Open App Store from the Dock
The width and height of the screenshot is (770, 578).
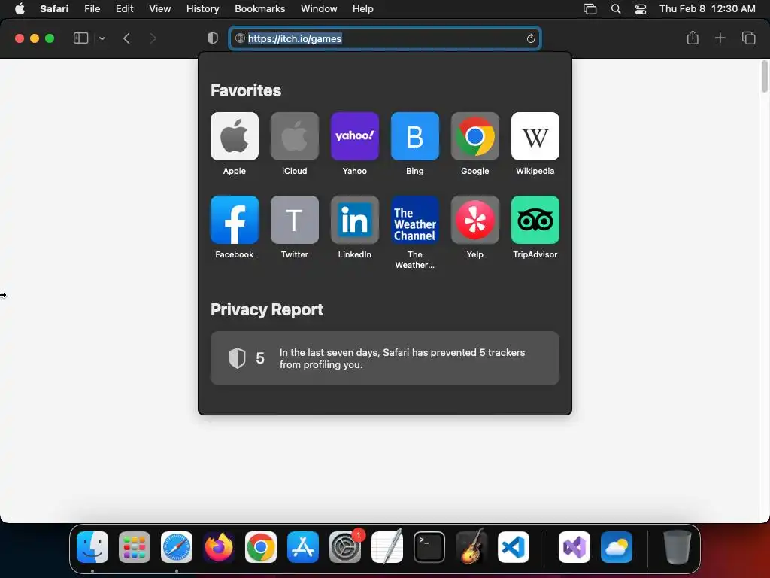pyautogui.click(x=303, y=547)
